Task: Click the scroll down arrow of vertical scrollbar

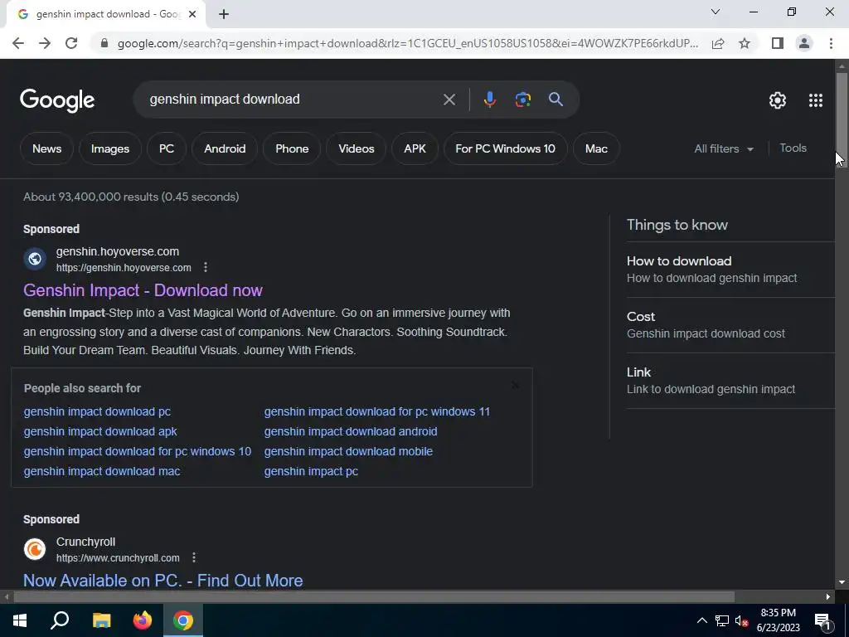Action: pos(842,583)
